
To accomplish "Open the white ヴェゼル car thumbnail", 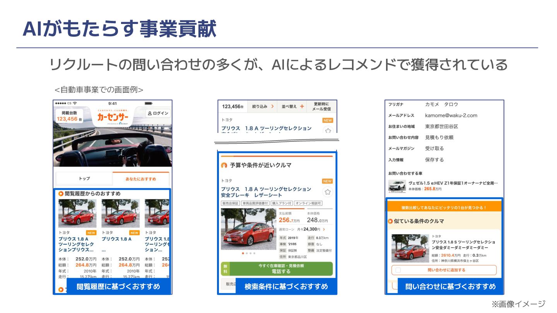I will pyautogui.click(x=397, y=186).
